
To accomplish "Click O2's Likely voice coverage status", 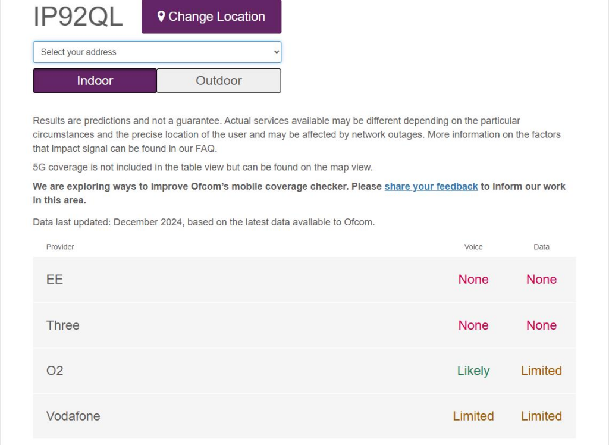I will click(473, 371).
